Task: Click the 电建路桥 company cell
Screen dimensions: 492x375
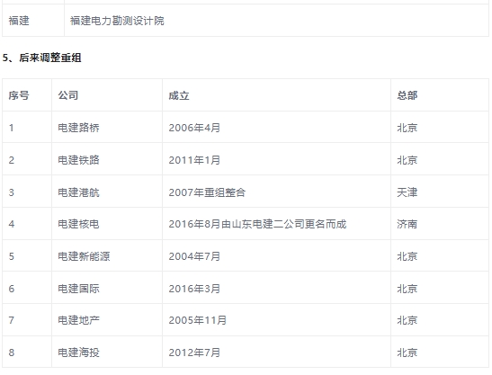Action: (78, 128)
